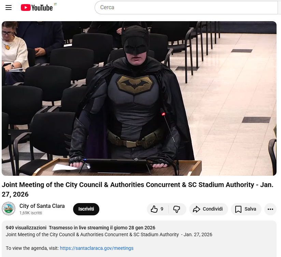Click the Cerca search field
281x257 pixels.
[186, 8]
